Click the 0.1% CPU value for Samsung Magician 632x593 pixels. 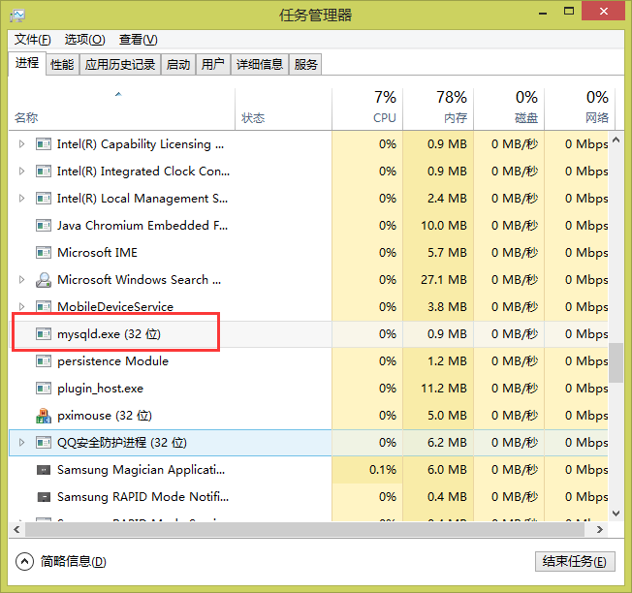pyautogui.click(x=383, y=470)
